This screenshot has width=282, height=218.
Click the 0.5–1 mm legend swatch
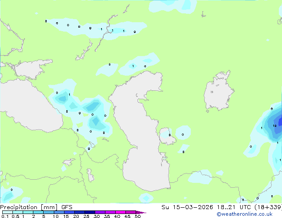point(18,212)
